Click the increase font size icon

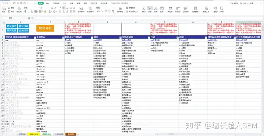coord(52,8)
